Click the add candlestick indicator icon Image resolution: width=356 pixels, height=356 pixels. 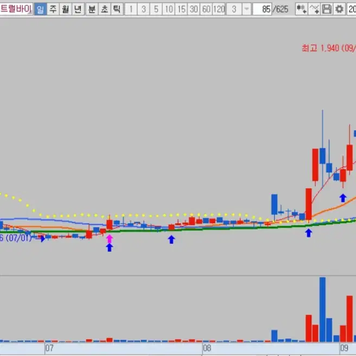(302, 9)
